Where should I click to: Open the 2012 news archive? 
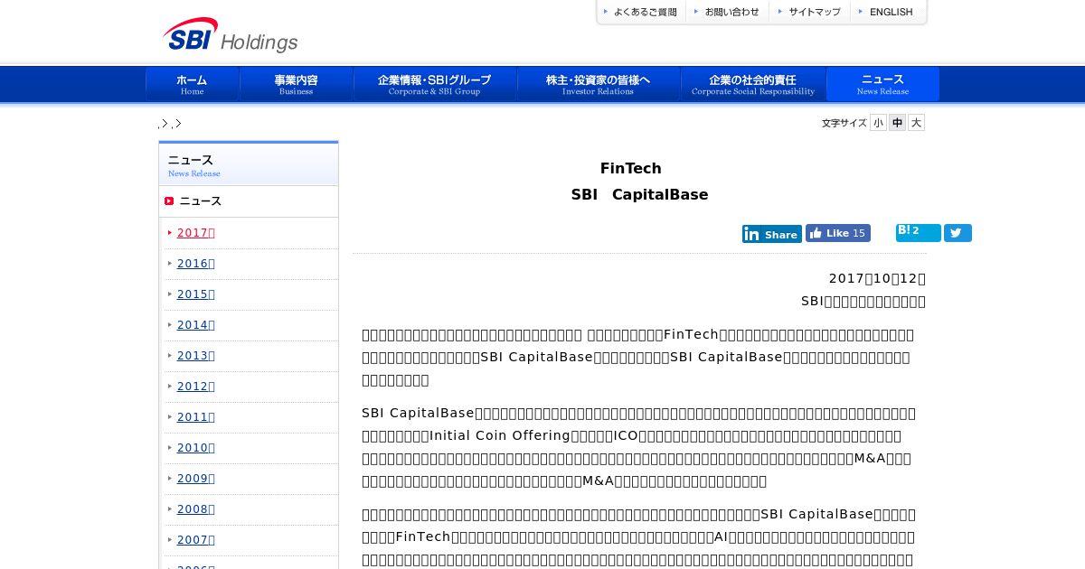point(195,387)
